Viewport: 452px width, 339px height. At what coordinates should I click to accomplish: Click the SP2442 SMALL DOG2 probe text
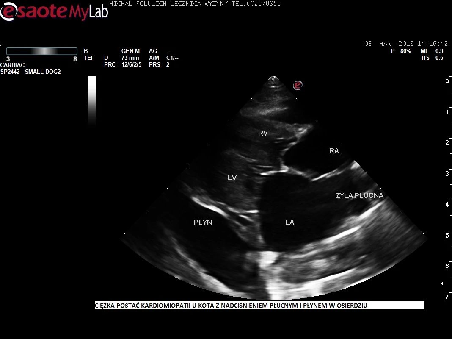tap(30, 72)
